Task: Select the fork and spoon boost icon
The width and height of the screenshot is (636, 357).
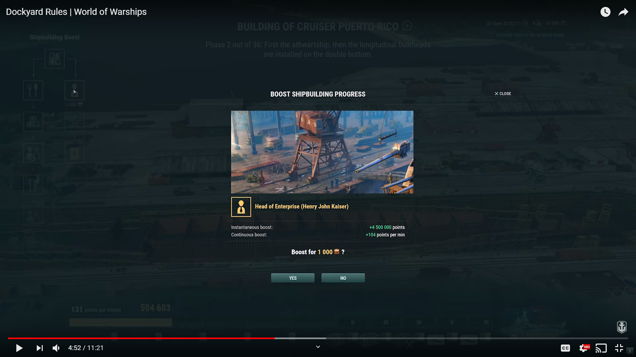Action: point(33,90)
